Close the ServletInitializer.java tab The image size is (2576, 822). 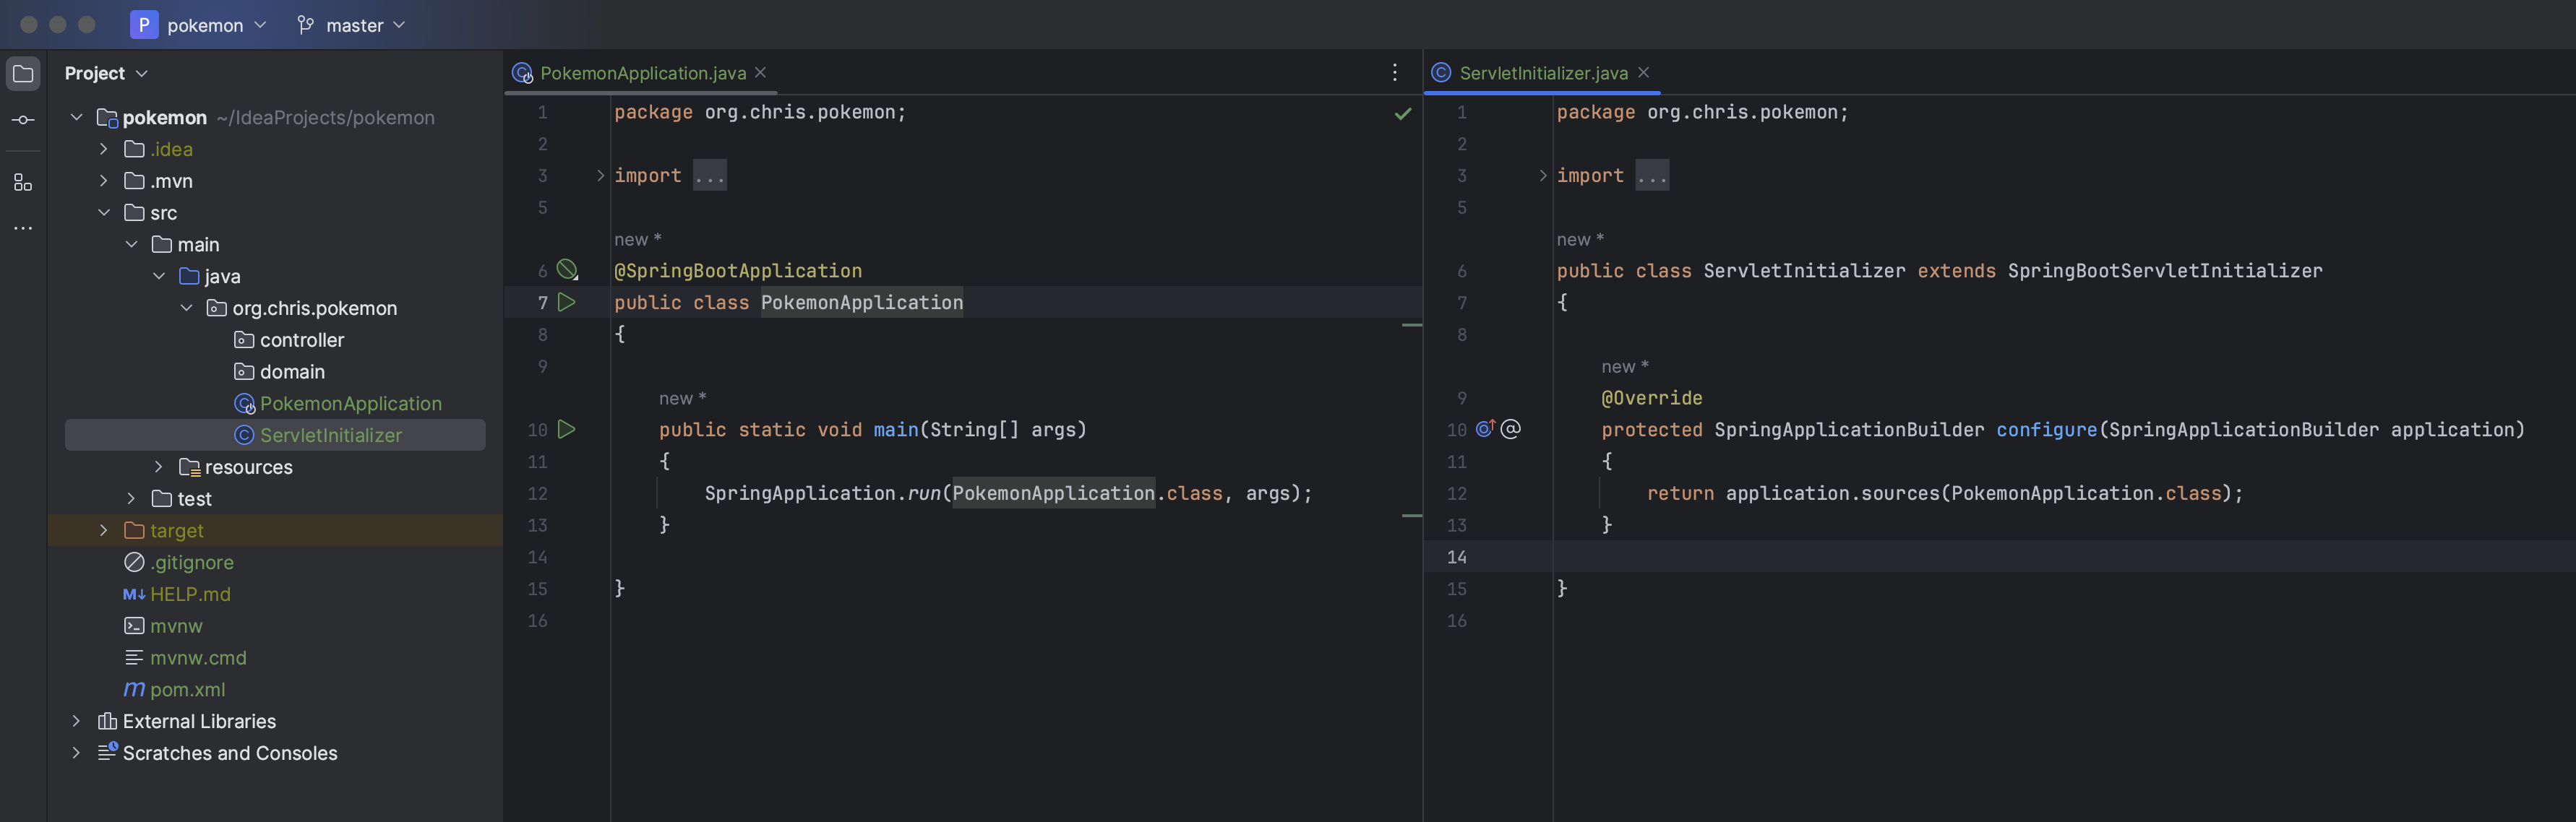(1644, 73)
